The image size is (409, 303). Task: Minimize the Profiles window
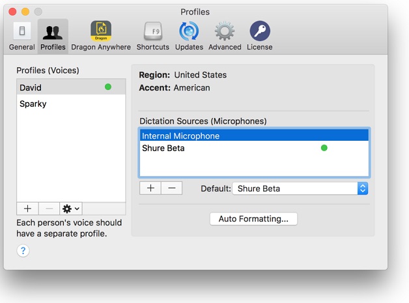coord(25,12)
